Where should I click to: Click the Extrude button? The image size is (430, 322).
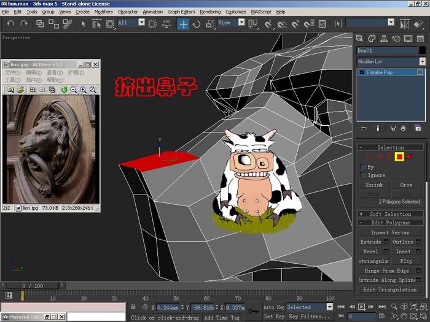[371, 242]
